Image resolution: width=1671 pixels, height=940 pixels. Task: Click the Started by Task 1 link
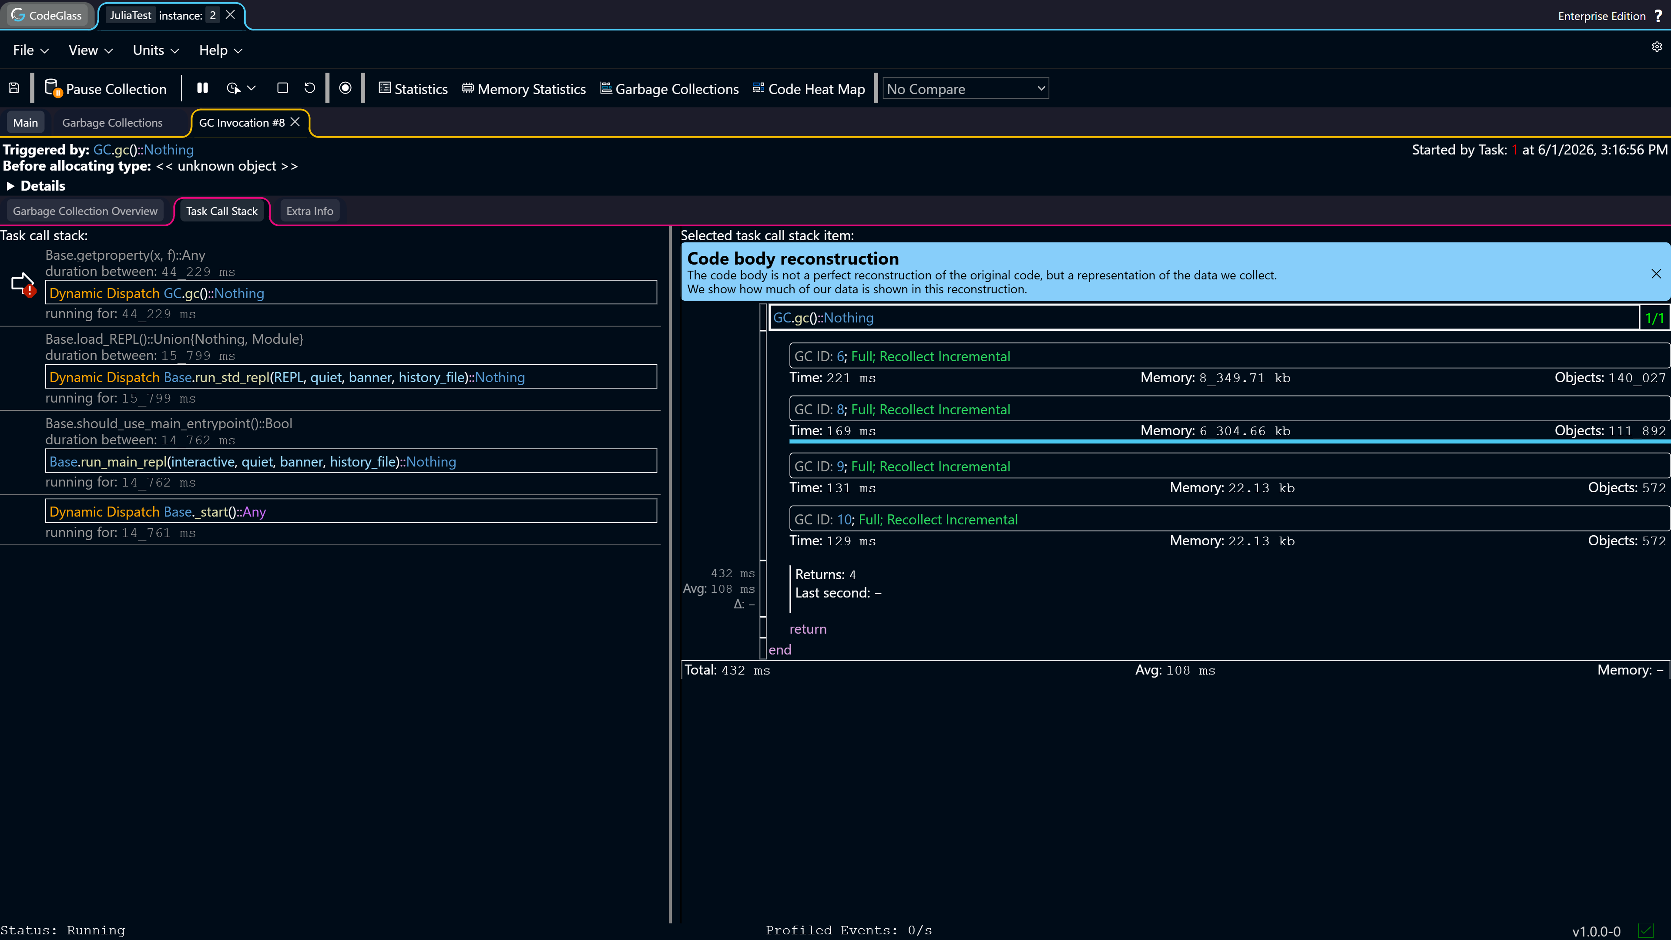[1515, 150]
